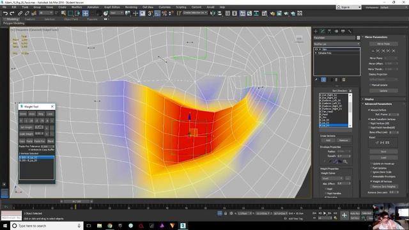
Task: Click Remove Zero Weights button
Action: [x=383, y=187]
